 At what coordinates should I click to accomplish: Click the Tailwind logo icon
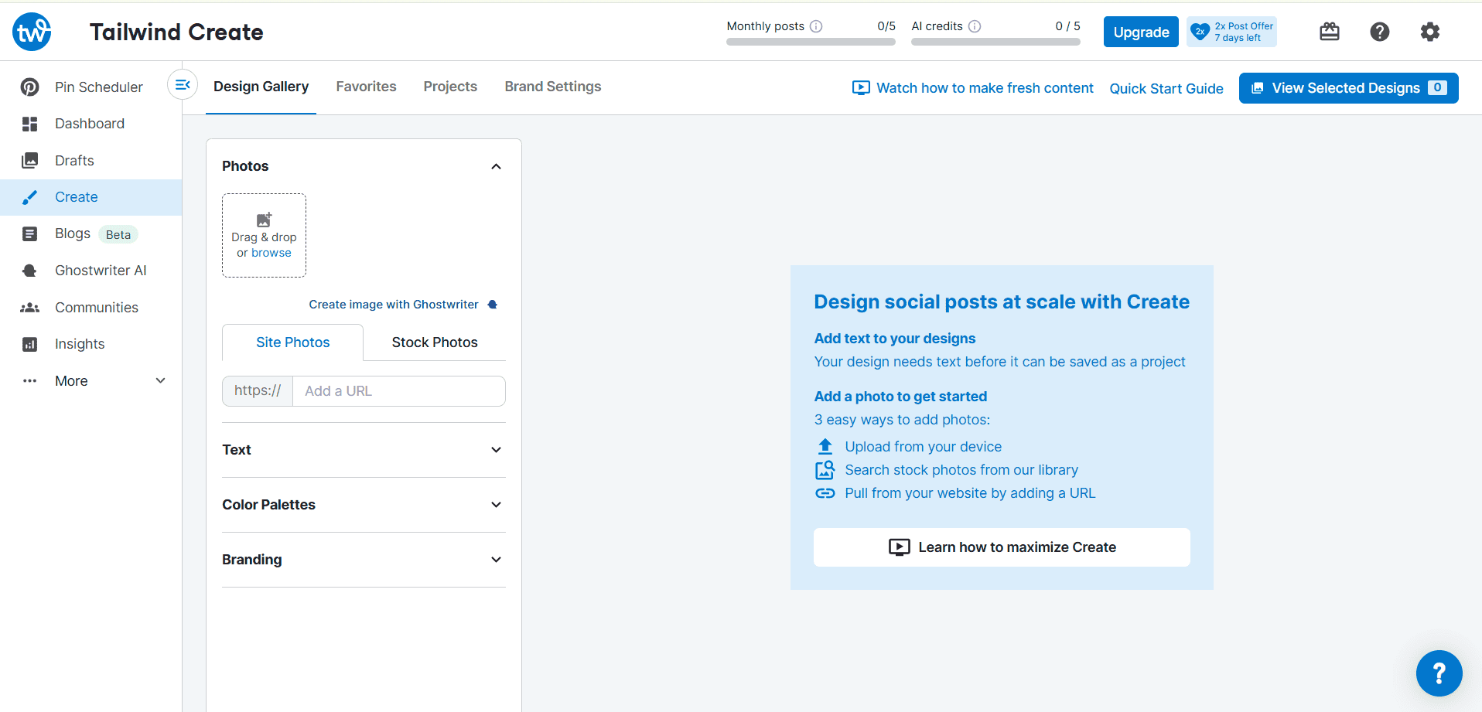point(32,32)
